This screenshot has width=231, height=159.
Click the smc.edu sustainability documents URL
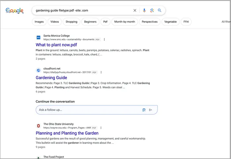pyautogui.click(x=69, y=40)
